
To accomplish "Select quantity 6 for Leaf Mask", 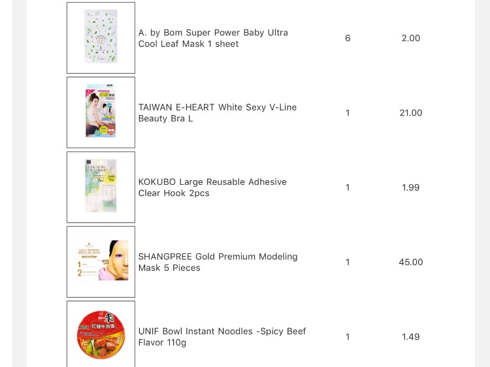I will 348,38.
